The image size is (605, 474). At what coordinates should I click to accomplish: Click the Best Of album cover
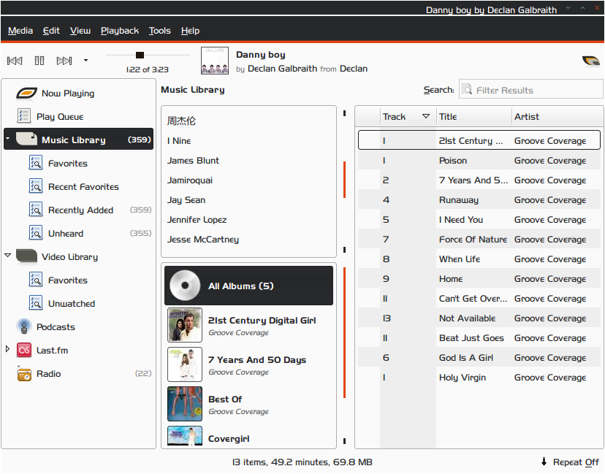(x=185, y=403)
